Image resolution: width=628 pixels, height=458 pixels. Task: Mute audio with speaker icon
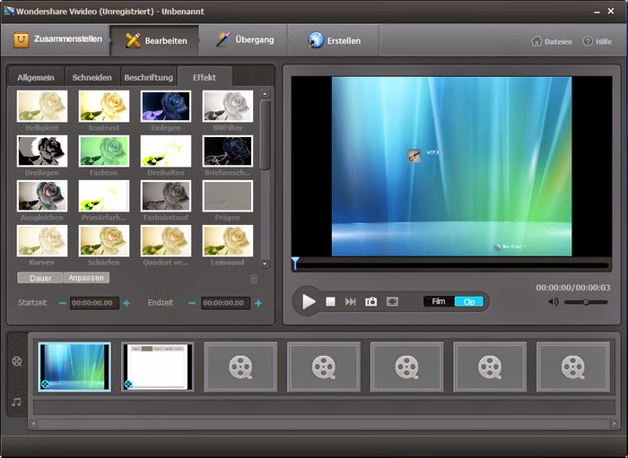(x=554, y=302)
